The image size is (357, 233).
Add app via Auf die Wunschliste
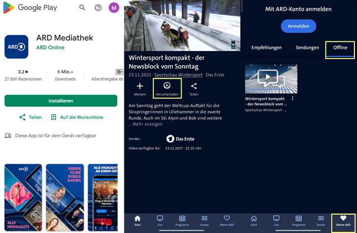click(x=76, y=117)
